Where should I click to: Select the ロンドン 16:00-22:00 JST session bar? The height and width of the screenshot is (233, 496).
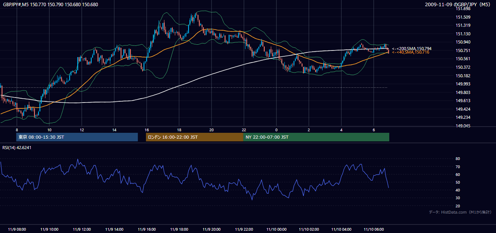194,137
